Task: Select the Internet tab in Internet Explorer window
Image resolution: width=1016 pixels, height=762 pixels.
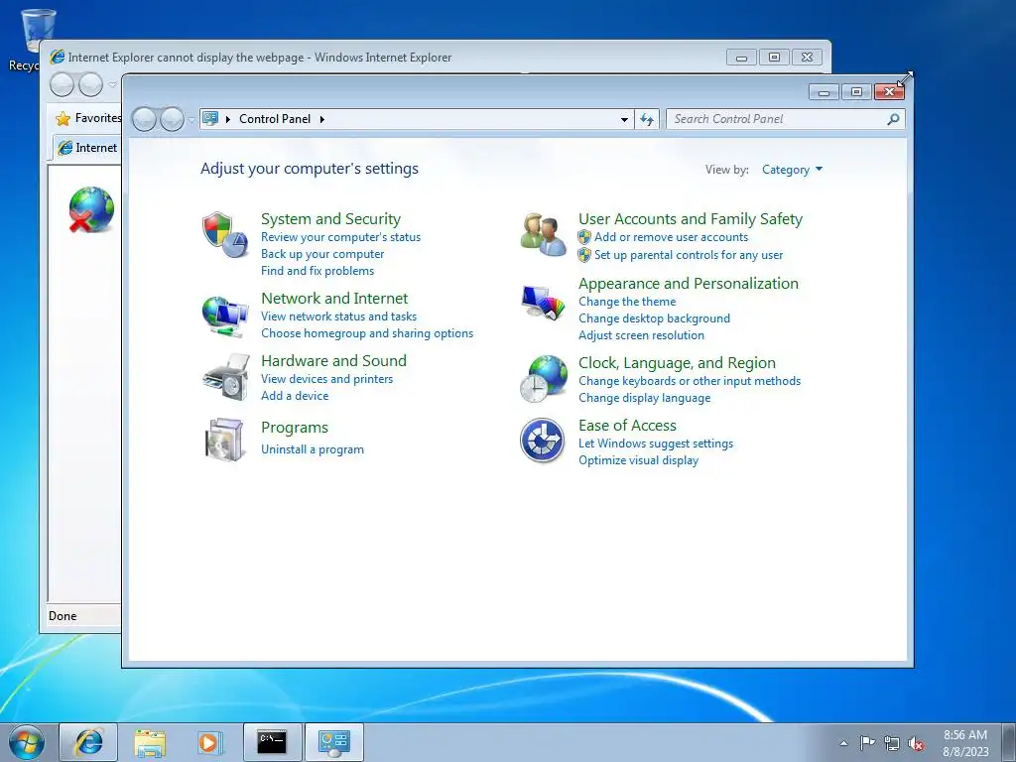Action: (87, 148)
